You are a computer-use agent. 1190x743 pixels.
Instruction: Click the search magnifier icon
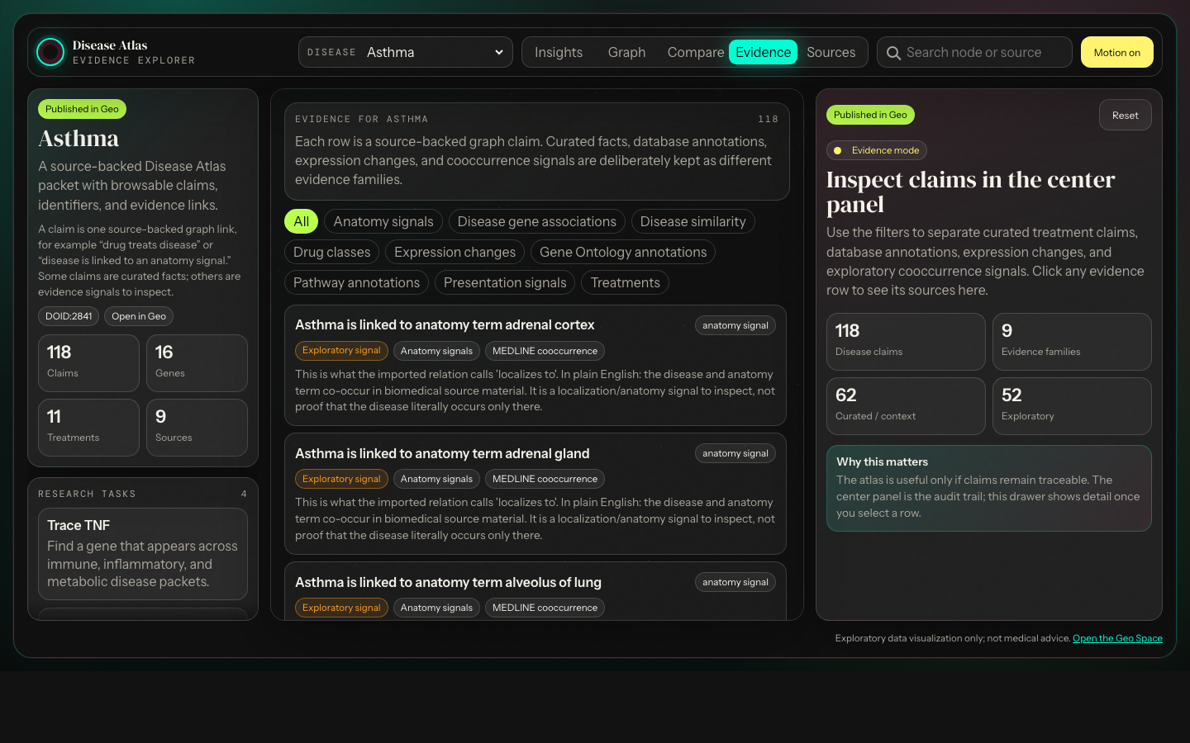pos(893,53)
